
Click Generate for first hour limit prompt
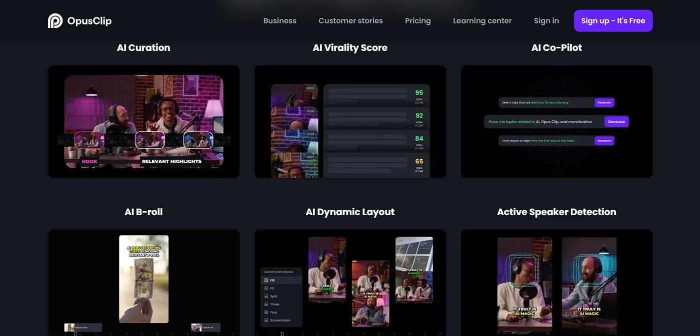tap(604, 141)
